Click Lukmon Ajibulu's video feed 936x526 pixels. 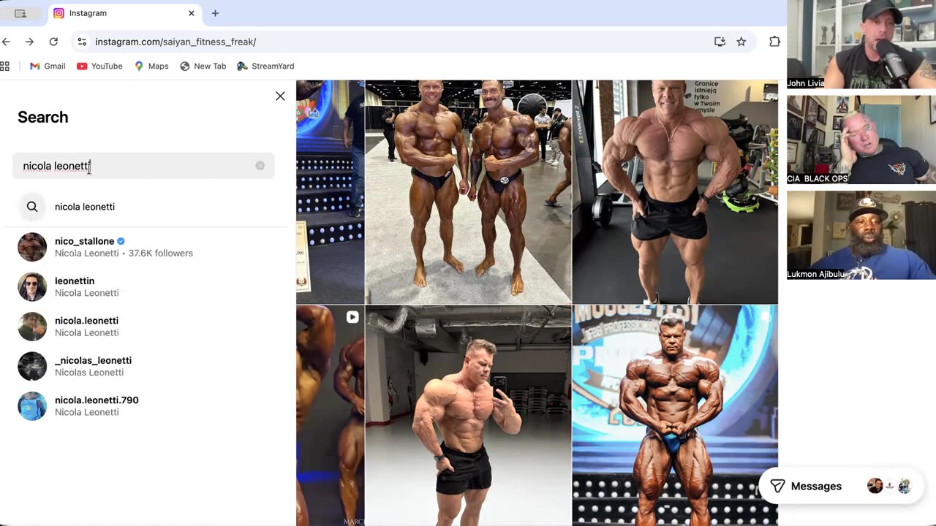pos(861,235)
